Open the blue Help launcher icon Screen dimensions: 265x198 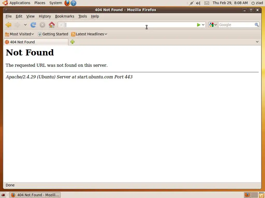tap(73, 3)
